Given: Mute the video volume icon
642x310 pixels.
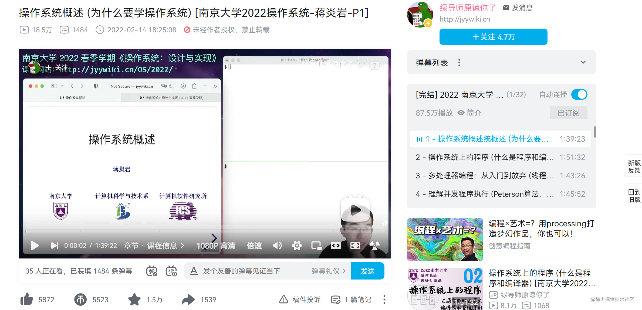Looking at the screenshot, I should click(277, 246).
